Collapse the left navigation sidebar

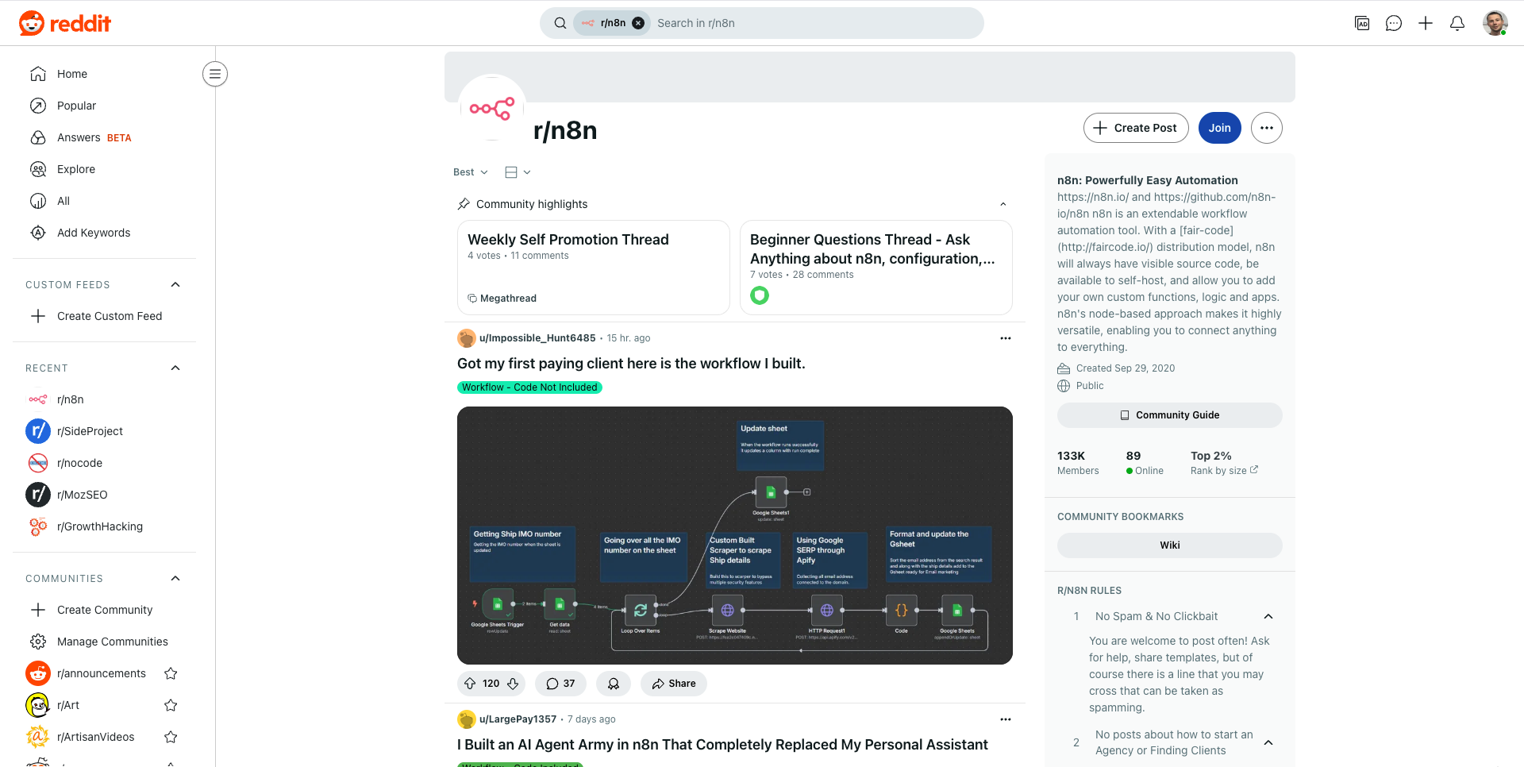coord(215,74)
